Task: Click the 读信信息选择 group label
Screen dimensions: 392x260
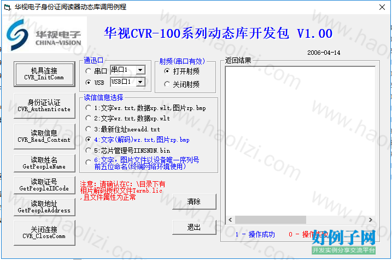Action: tap(103, 97)
